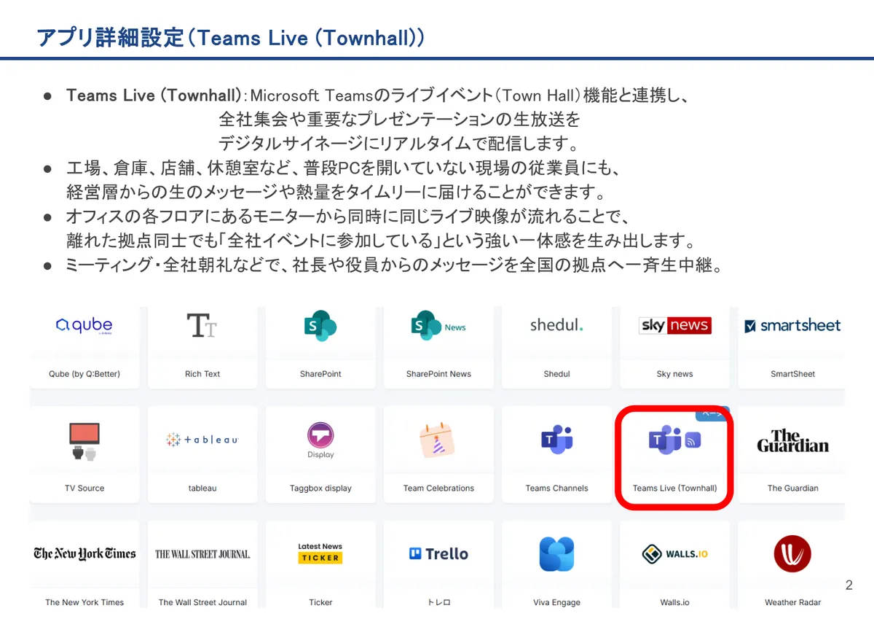Choose the Weather Radar app icon
This screenshot has height=619, width=874.
[x=792, y=554]
